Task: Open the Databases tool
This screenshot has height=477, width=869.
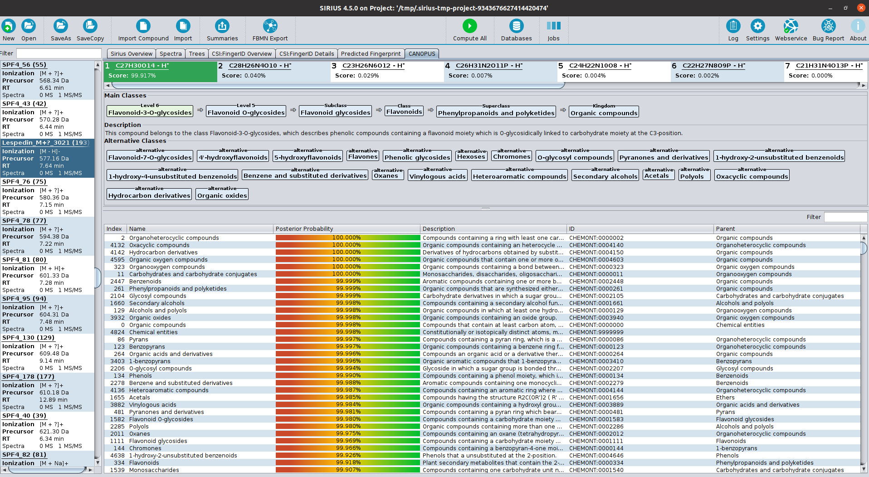Action: coord(516,26)
